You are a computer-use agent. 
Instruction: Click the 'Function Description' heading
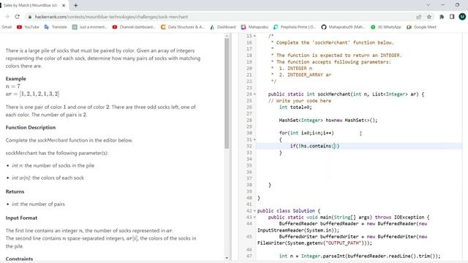(x=31, y=127)
